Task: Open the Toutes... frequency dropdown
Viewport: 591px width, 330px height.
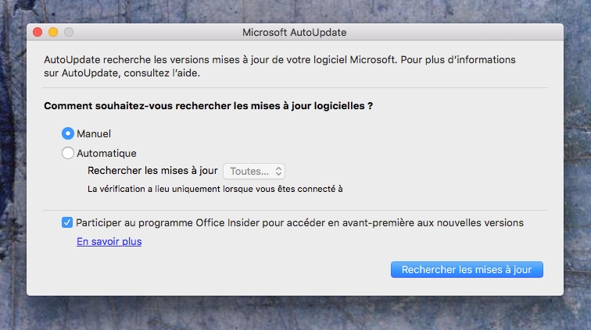Action: tap(254, 171)
